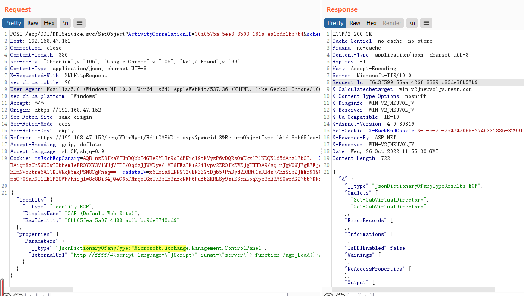Switch Request view to Raw tab
Screen dimensions: 524x296
(x=32, y=23)
